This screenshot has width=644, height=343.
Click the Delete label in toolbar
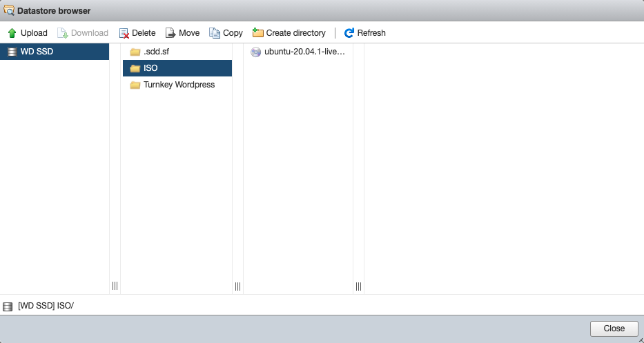click(144, 33)
